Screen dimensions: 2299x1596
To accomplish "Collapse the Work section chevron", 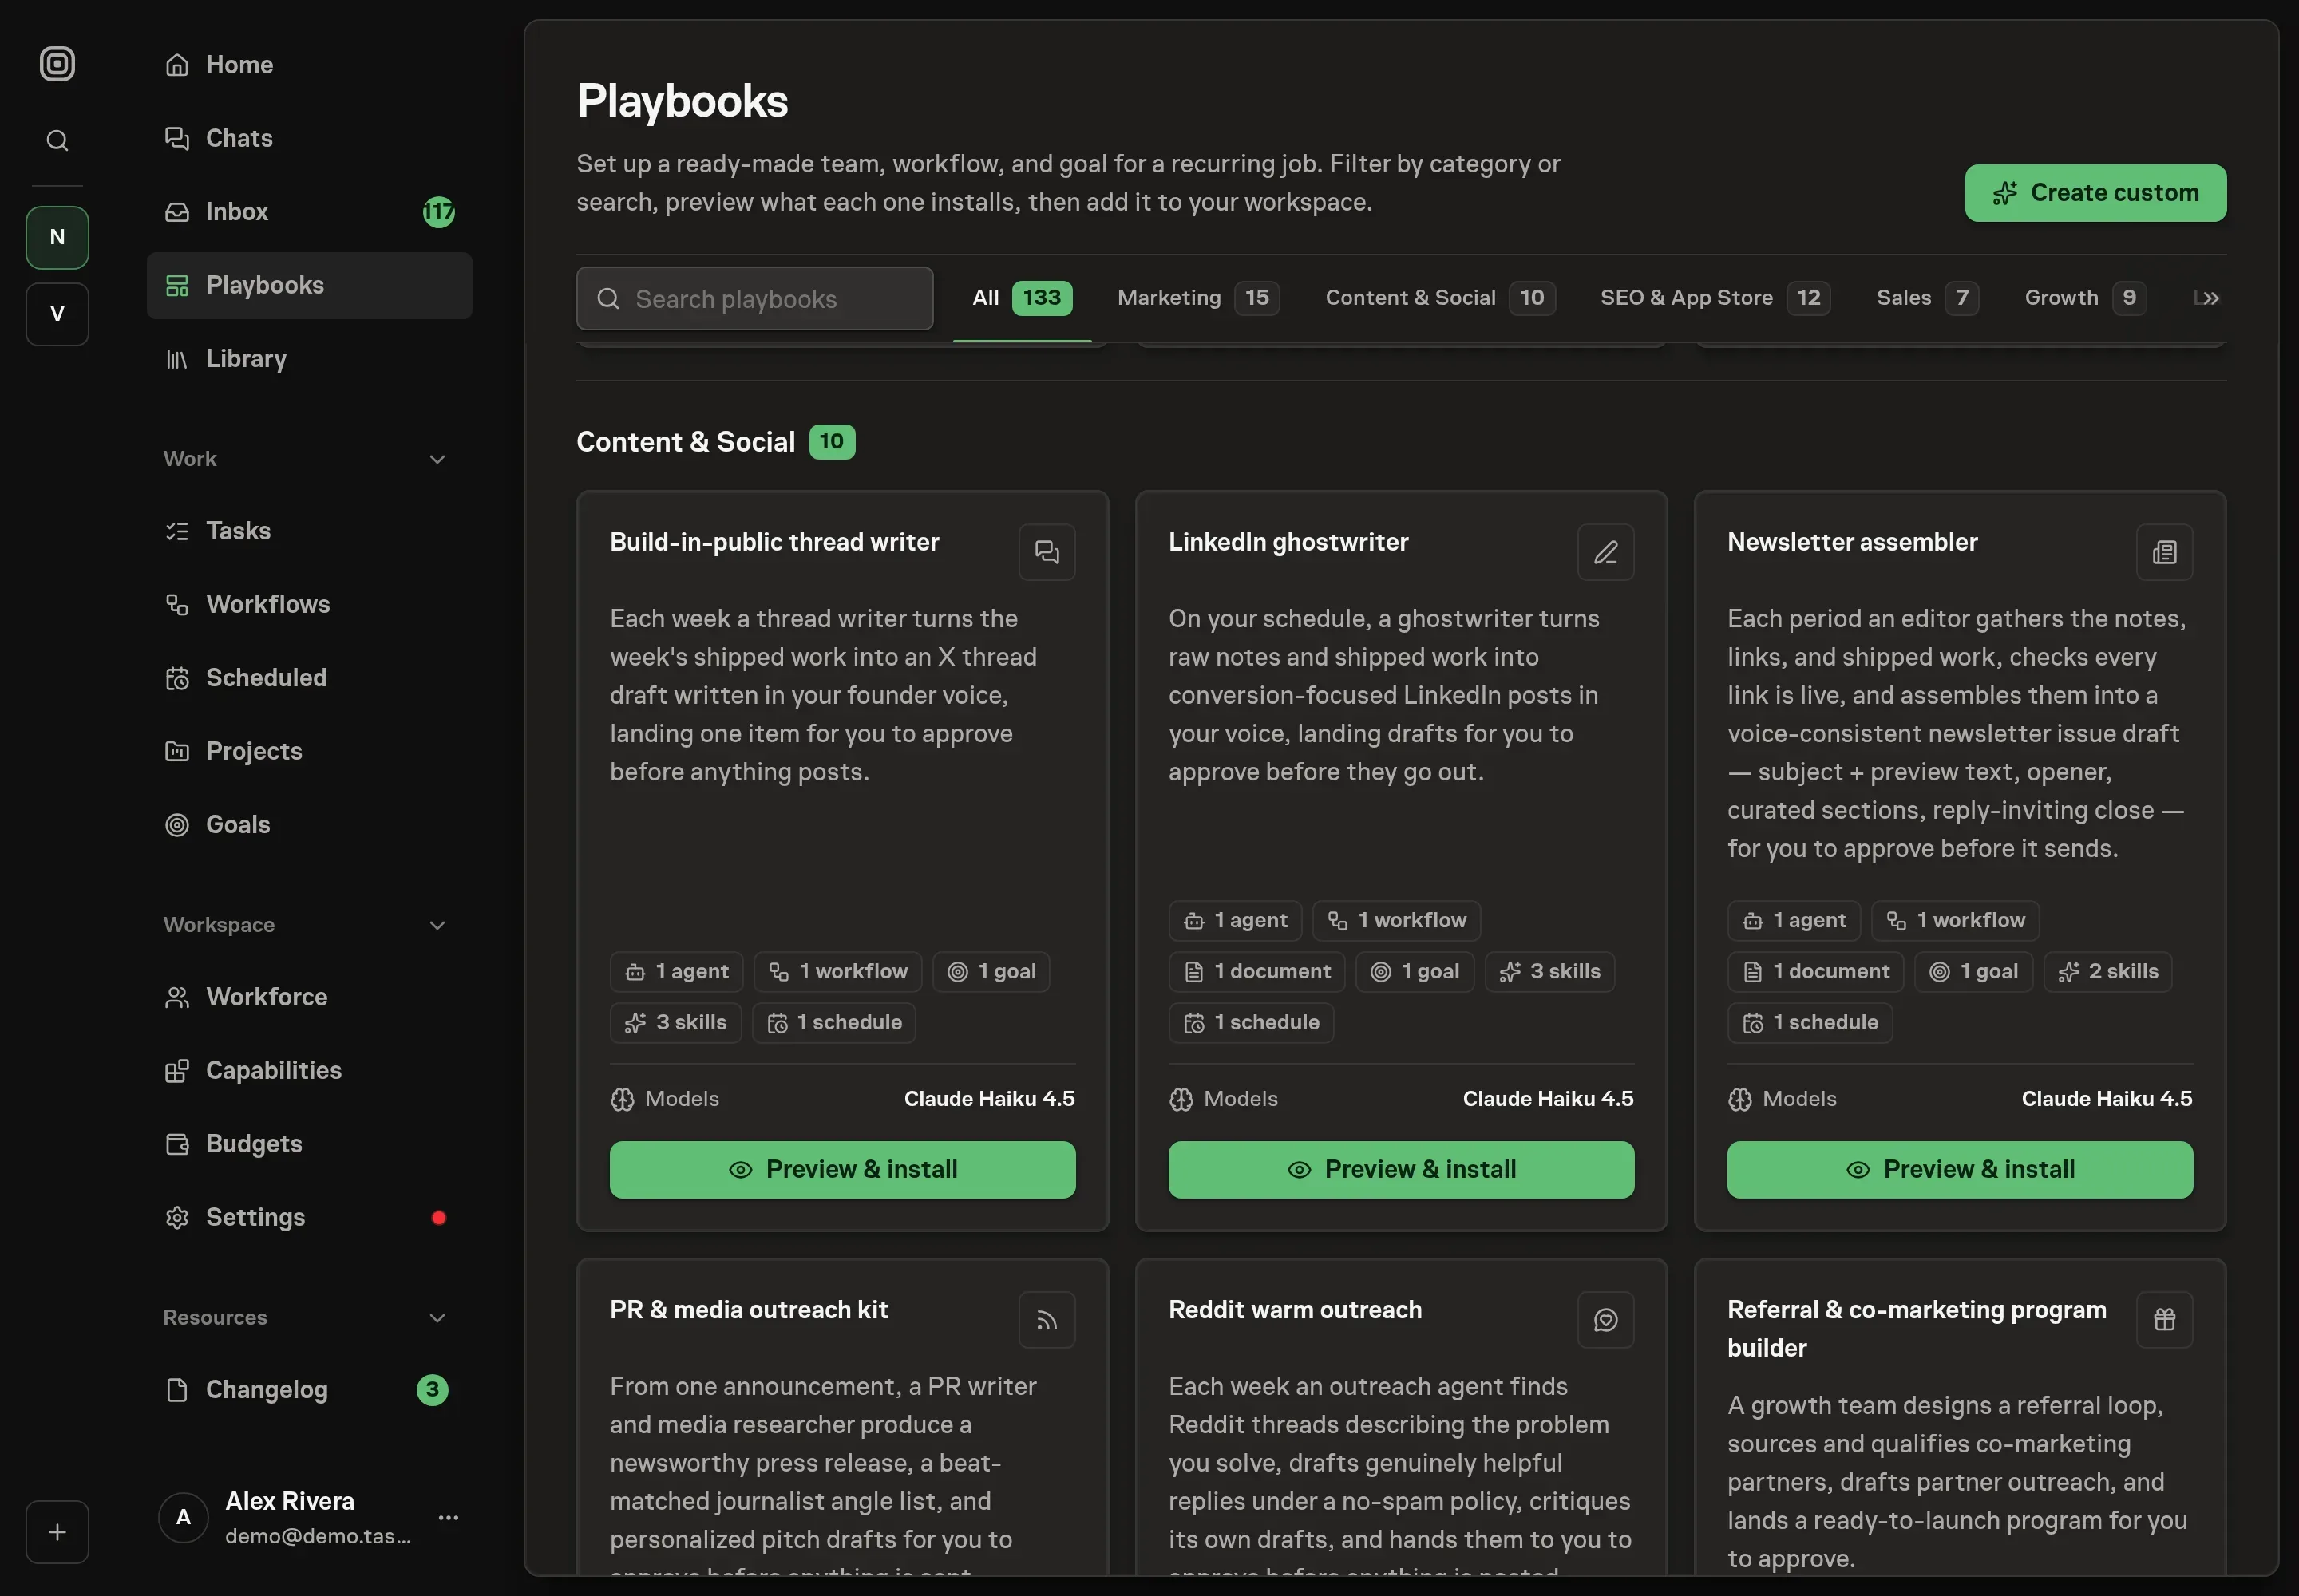I will pyautogui.click(x=437, y=459).
